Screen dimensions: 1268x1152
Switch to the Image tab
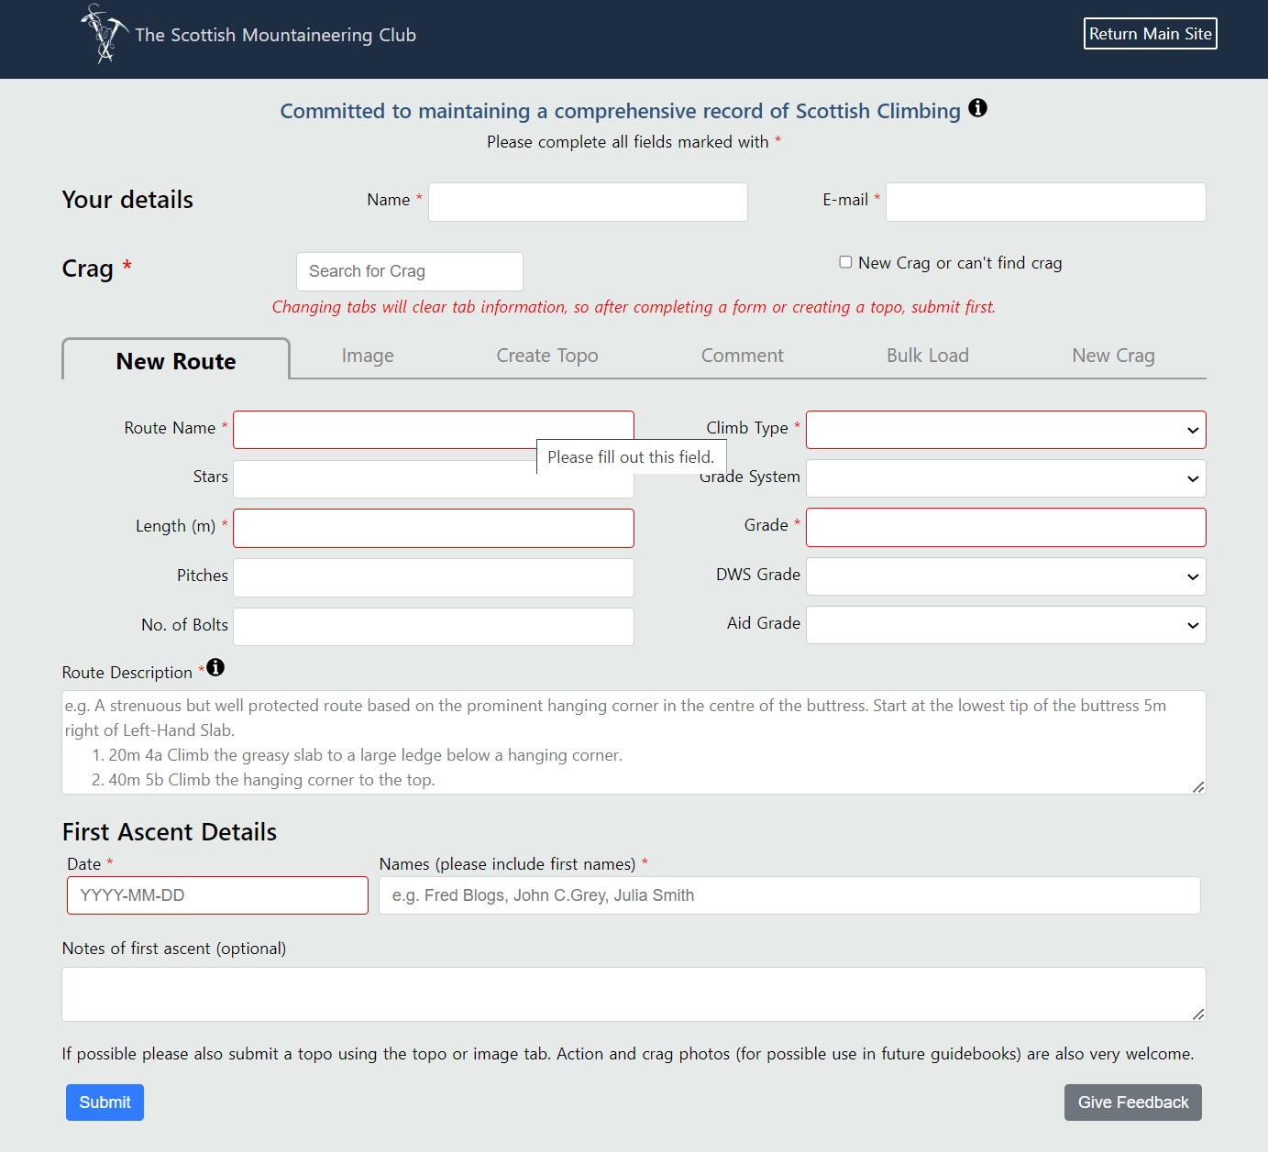tap(368, 356)
